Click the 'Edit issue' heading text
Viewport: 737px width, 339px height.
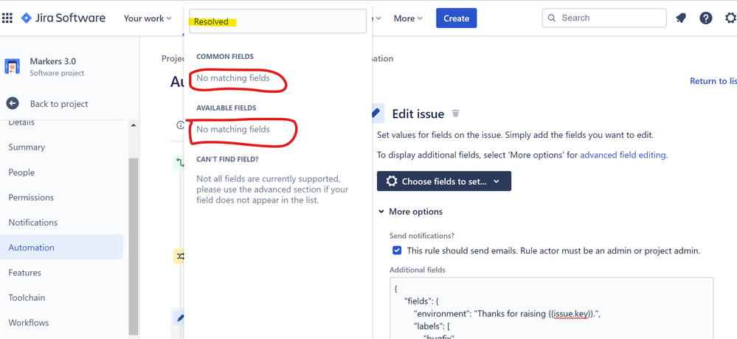click(418, 113)
